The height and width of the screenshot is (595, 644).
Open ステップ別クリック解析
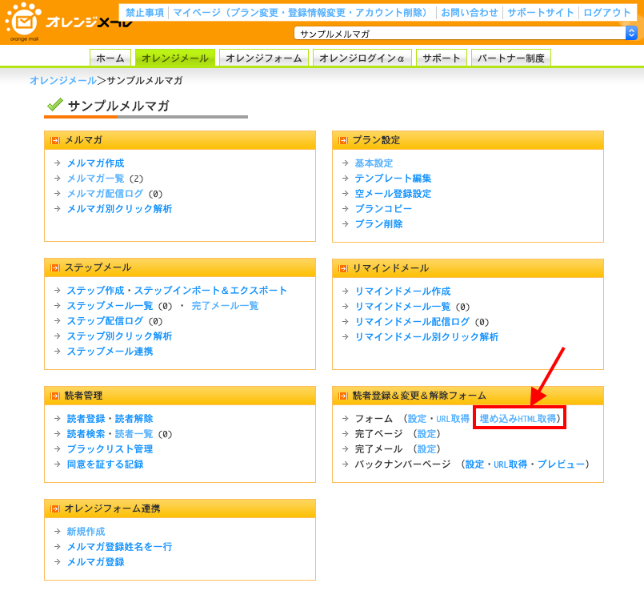coord(119,336)
